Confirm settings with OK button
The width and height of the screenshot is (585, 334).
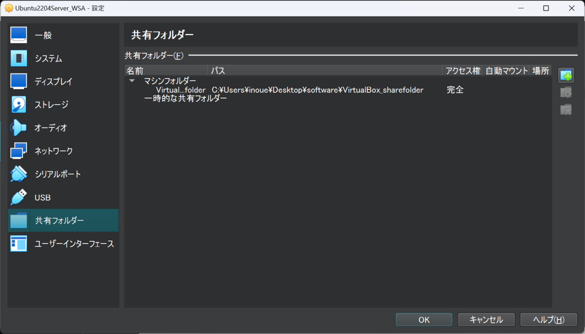coord(424,319)
